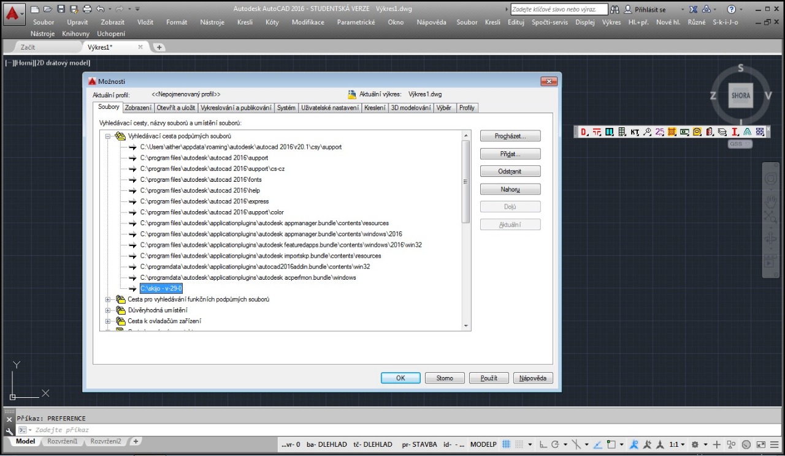Toggle annotation visibility blue icon in status bar
The image size is (785, 456).
tap(634, 444)
